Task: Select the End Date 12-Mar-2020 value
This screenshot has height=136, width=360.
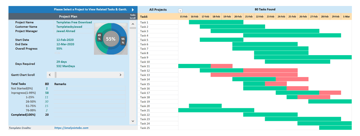Action: click(65, 44)
